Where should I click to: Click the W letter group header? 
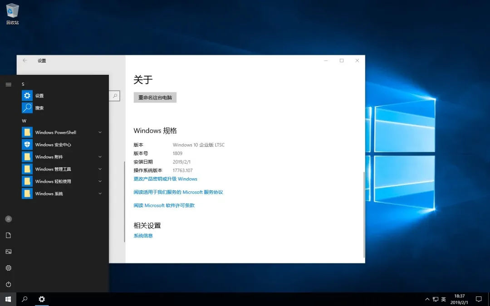pyautogui.click(x=24, y=121)
